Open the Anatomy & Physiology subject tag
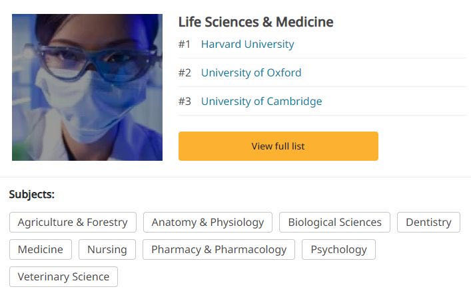Image resolution: width=471 pixels, height=291 pixels. [x=208, y=222]
